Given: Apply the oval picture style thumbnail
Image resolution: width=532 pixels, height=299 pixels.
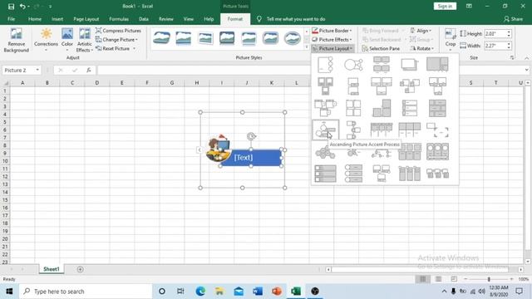Looking at the screenshot, I should [292, 38].
